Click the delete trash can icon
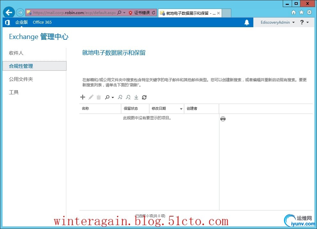 99,97
